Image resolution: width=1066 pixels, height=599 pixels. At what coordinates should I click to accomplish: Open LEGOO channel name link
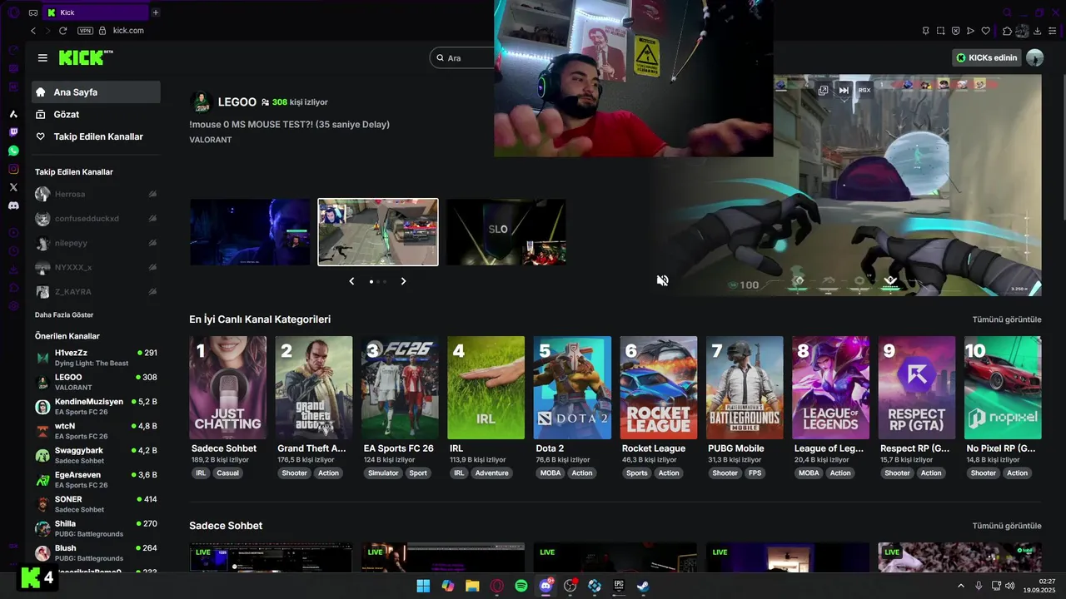[x=237, y=101]
